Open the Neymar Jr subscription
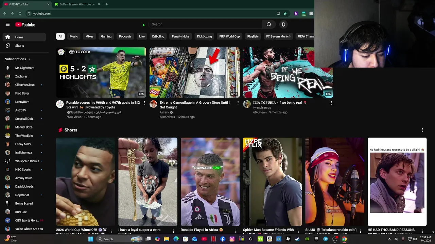The width and height of the screenshot is (435, 244). (x=24, y=195)
